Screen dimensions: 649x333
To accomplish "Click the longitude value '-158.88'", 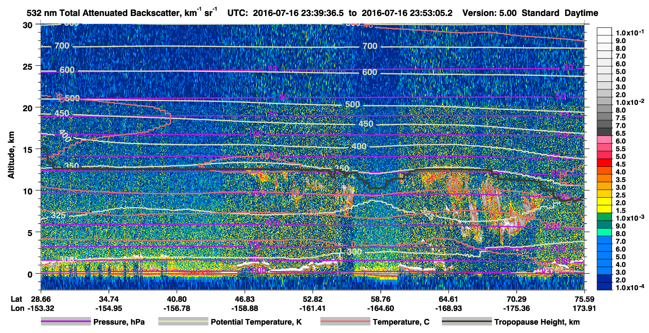I will tap(244, 308).
